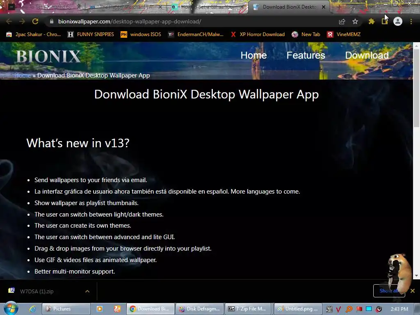The image size is (420, 315).
Task: Click the BIONIX site logo
Action: tap(48, 57)
